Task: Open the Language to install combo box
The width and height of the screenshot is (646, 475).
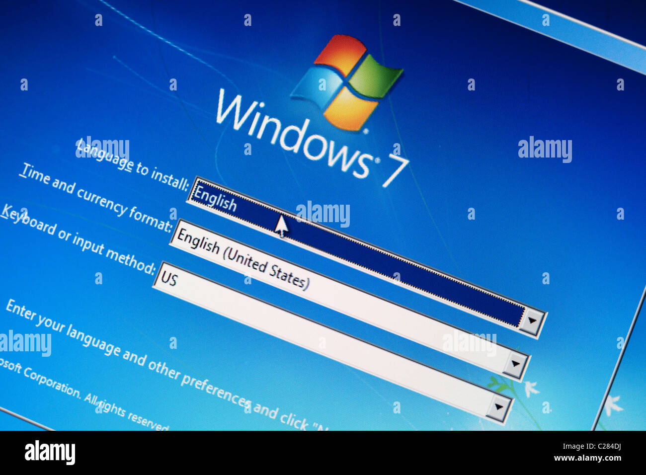Action: (366, 257)
